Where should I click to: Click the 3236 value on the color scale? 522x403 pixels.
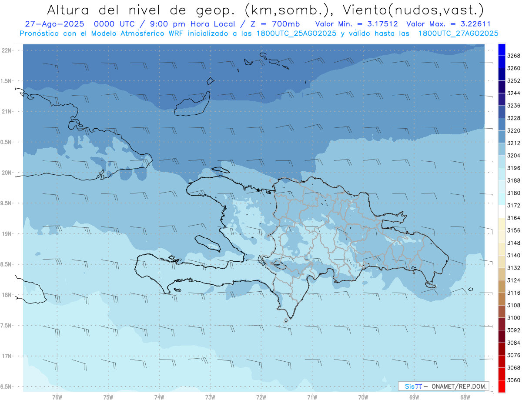coord(514,106)
